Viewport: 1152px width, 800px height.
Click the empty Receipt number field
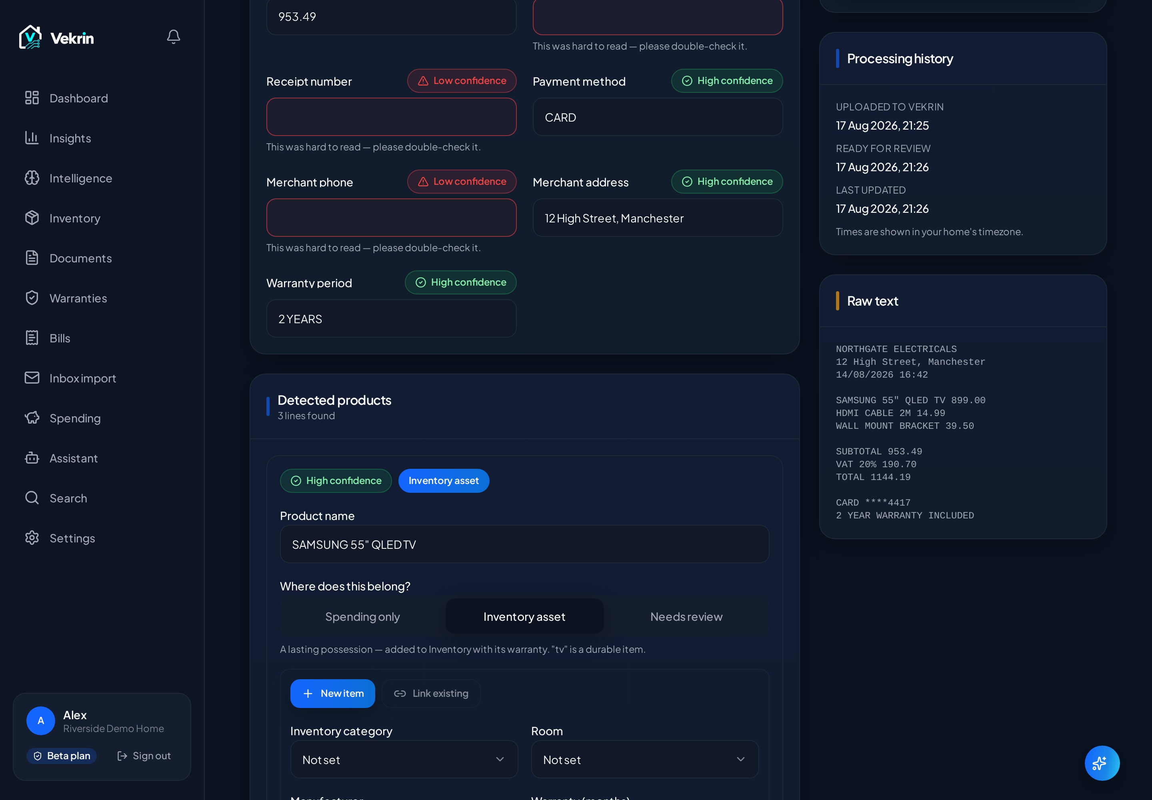392,117
